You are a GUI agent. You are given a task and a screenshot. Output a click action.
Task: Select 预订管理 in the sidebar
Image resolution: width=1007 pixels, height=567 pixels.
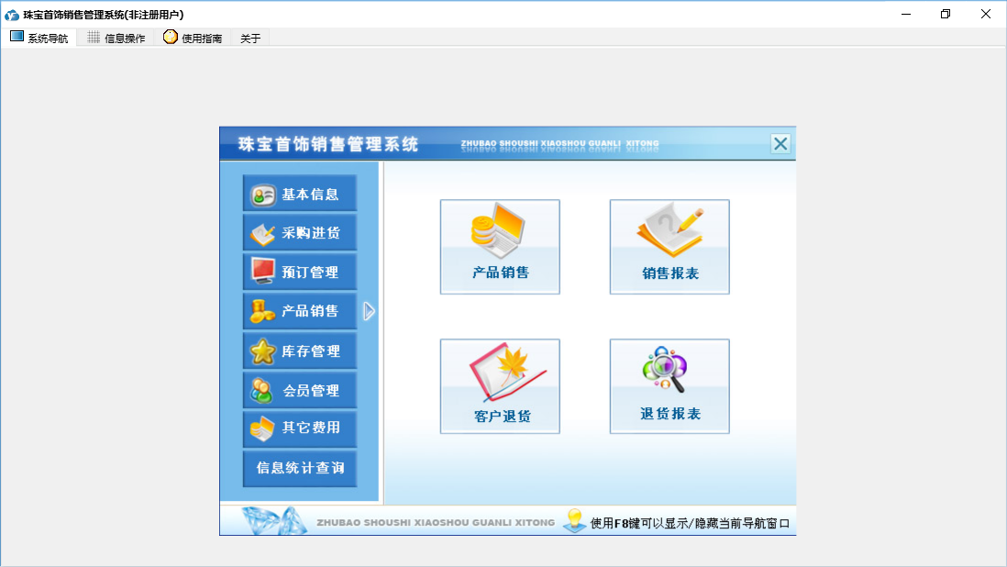300,272
